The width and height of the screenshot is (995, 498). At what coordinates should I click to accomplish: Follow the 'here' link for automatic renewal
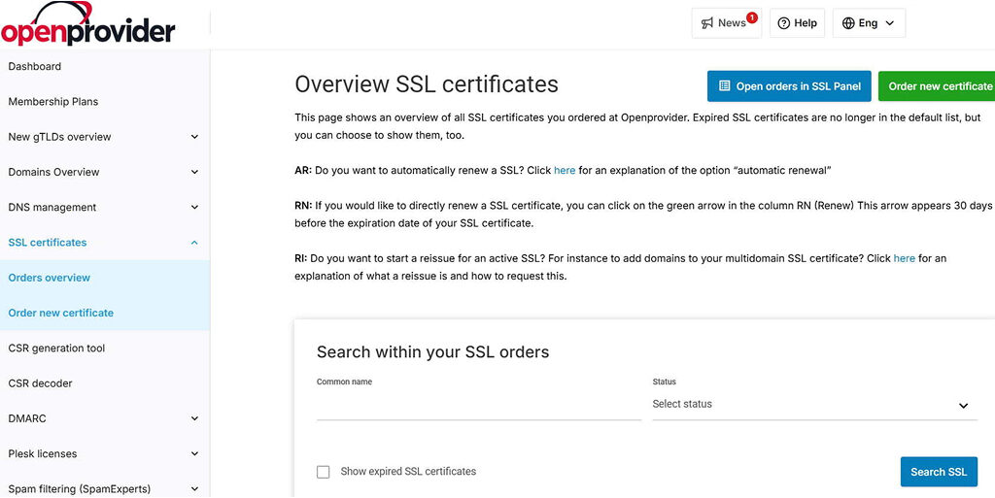pos(565,171)
